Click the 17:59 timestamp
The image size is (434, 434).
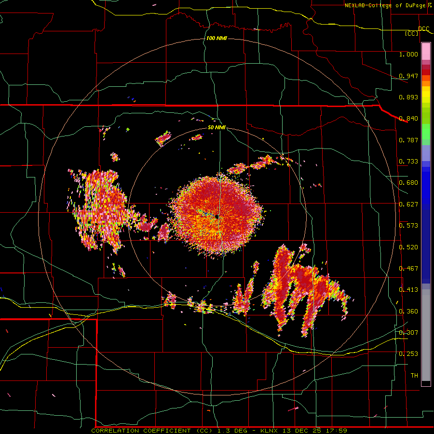[x=336, y=431]
